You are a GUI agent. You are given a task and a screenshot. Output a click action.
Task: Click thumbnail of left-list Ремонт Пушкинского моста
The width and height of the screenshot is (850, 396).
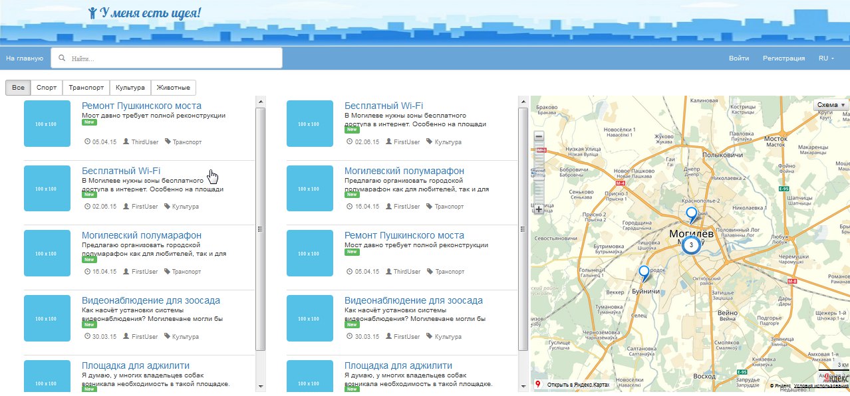coord(47,124)
